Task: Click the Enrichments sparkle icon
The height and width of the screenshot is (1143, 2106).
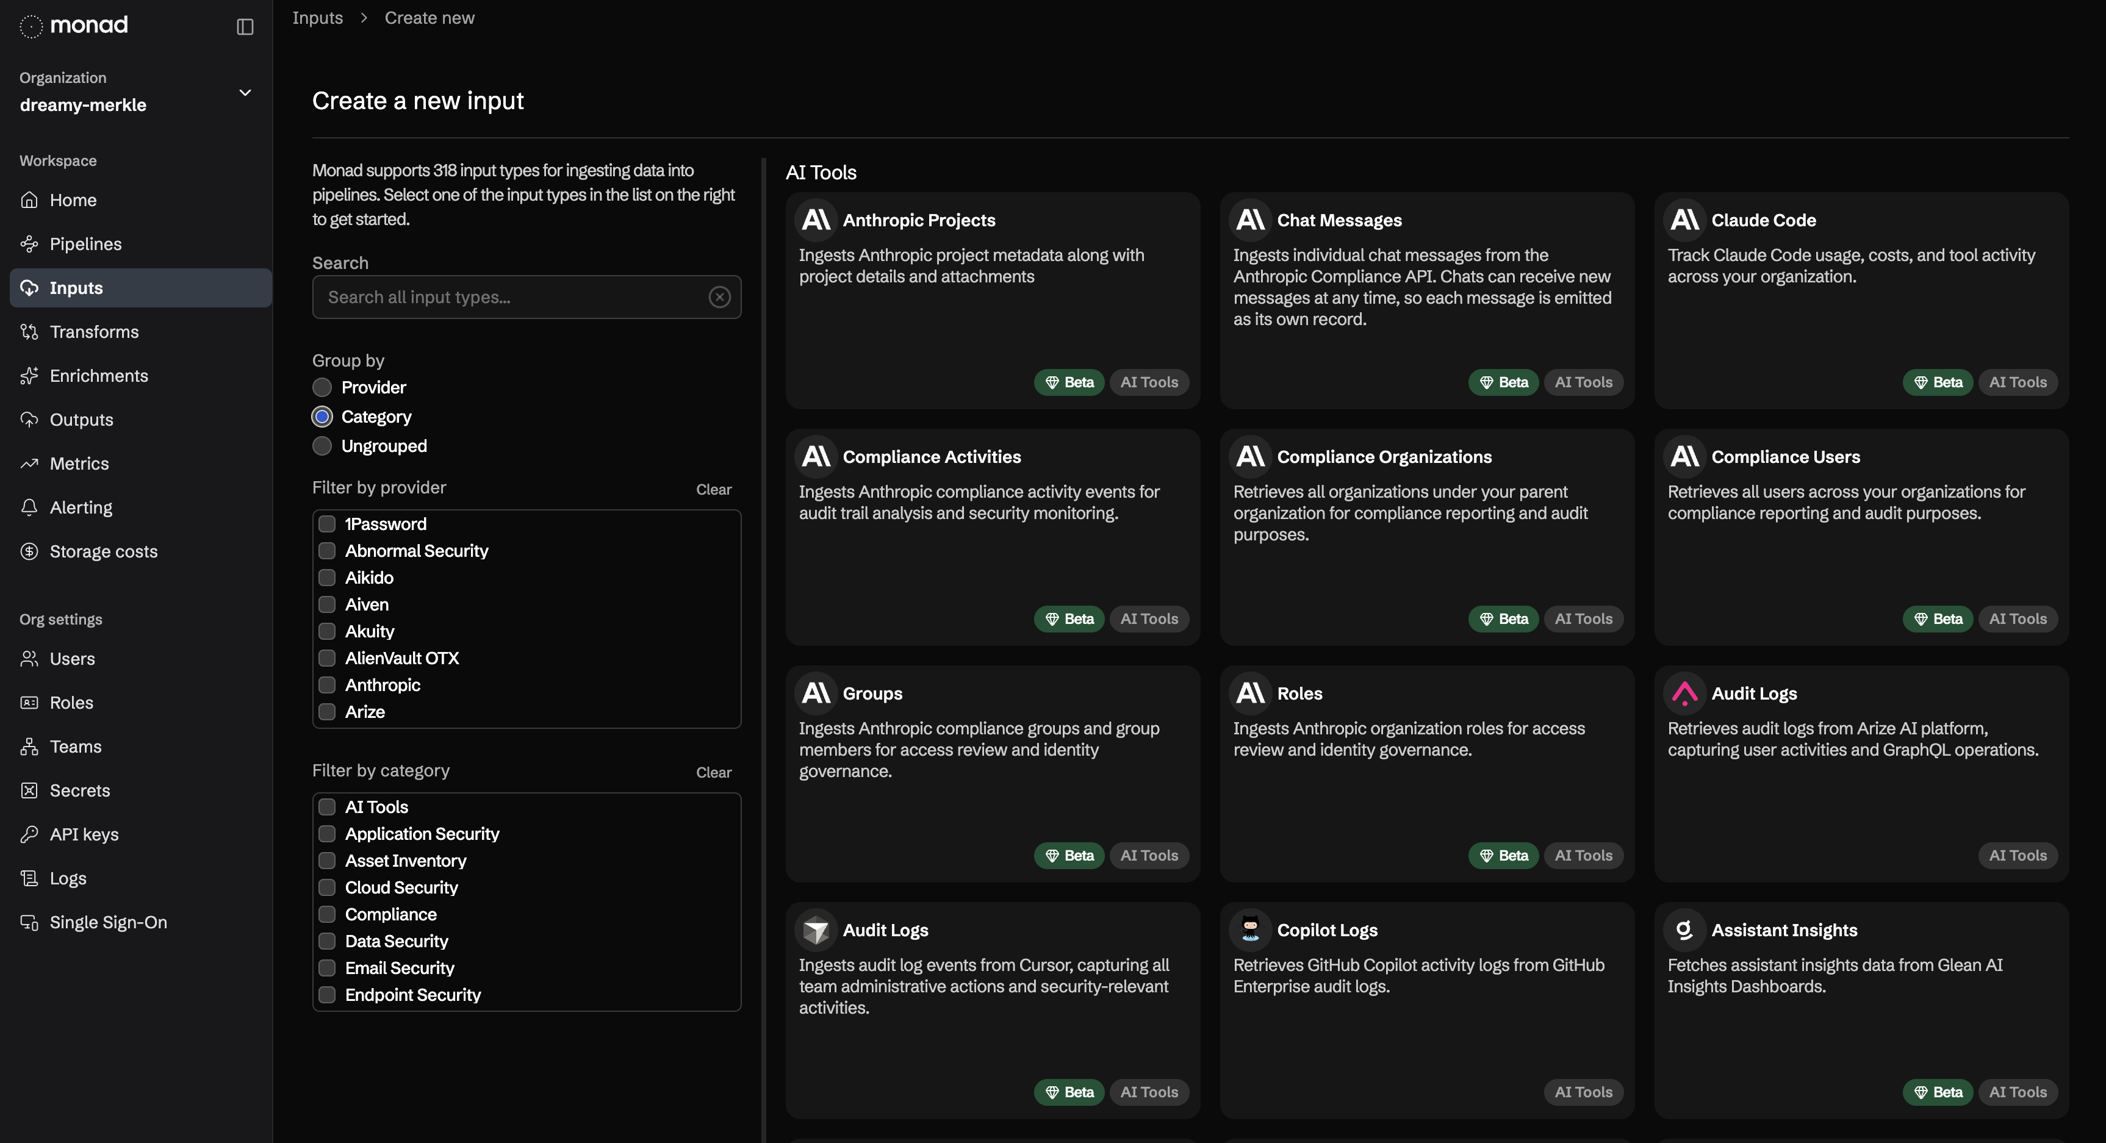Action: (x=29, y=375)
